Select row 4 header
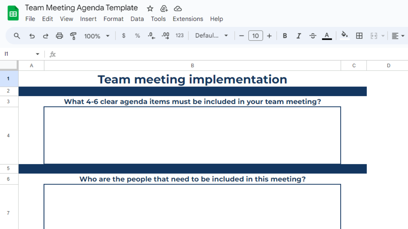Viewport: 408px width, 229px height. [x=9, y=135]
